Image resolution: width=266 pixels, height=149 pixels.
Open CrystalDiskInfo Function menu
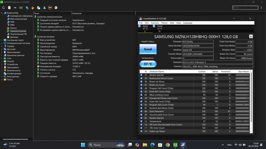(155, 23)
